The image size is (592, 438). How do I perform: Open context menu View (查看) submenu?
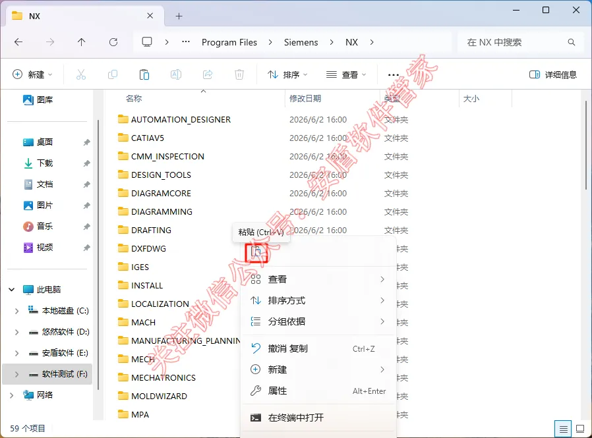pos(318,279)
